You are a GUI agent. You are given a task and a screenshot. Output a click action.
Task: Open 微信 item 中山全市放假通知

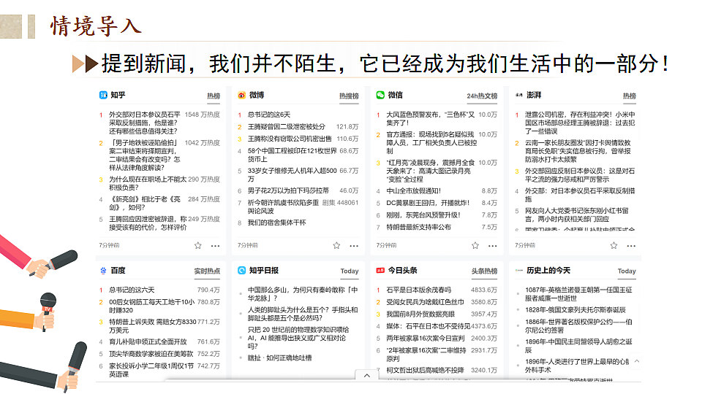tap(414, 190)
